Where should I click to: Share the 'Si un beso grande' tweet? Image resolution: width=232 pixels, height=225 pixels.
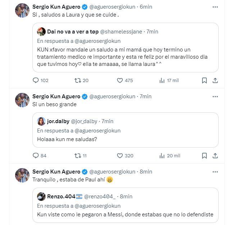[215, 156]
